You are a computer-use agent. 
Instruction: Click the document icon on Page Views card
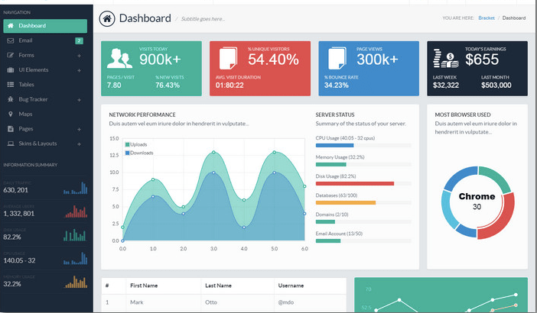pyautogui.click(x=337, y=58)
